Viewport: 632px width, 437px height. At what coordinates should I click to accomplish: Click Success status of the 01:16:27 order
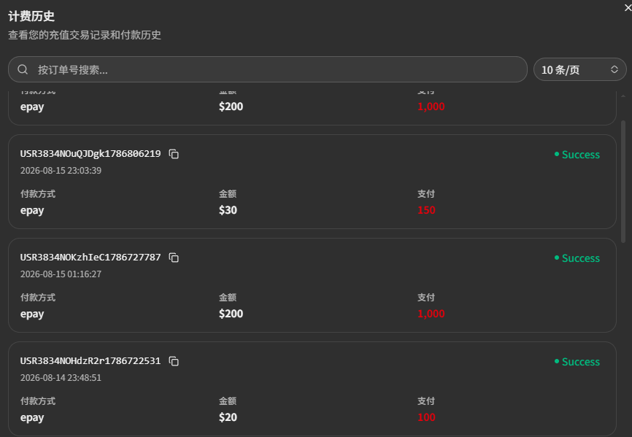577,258
